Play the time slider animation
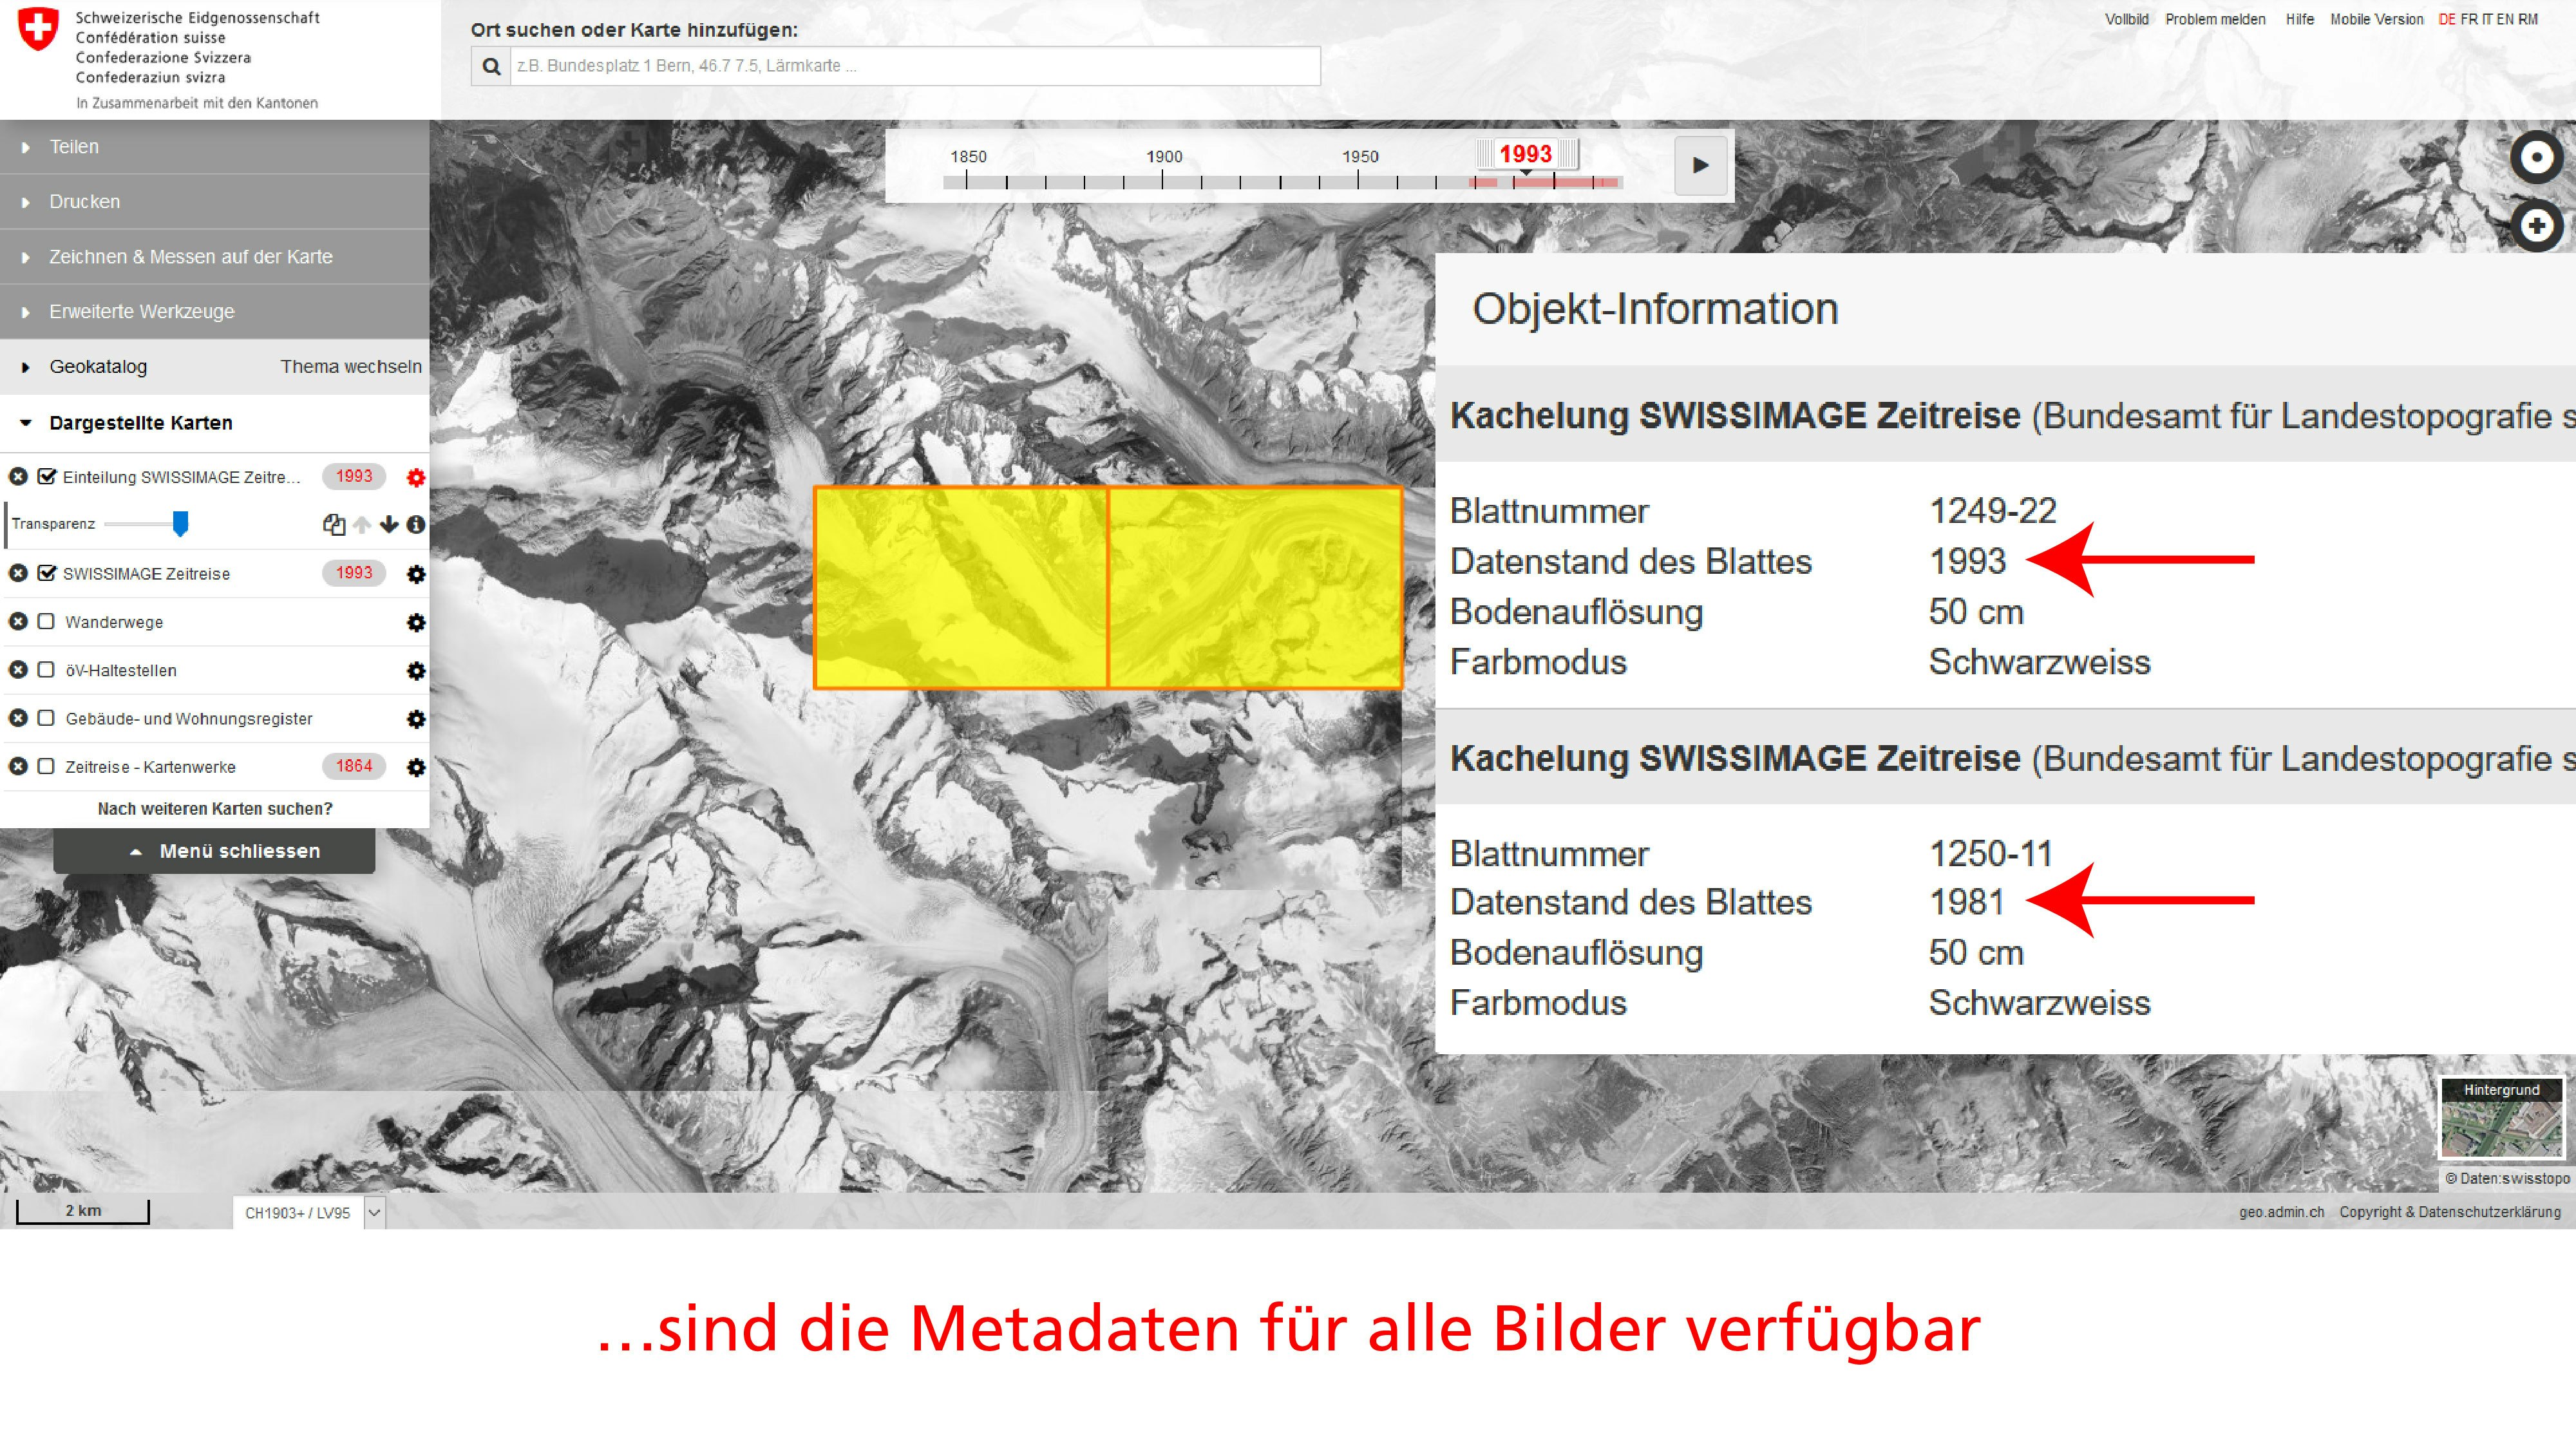The width and height of the screenshot is (2576, 1449). point(1700,165)
